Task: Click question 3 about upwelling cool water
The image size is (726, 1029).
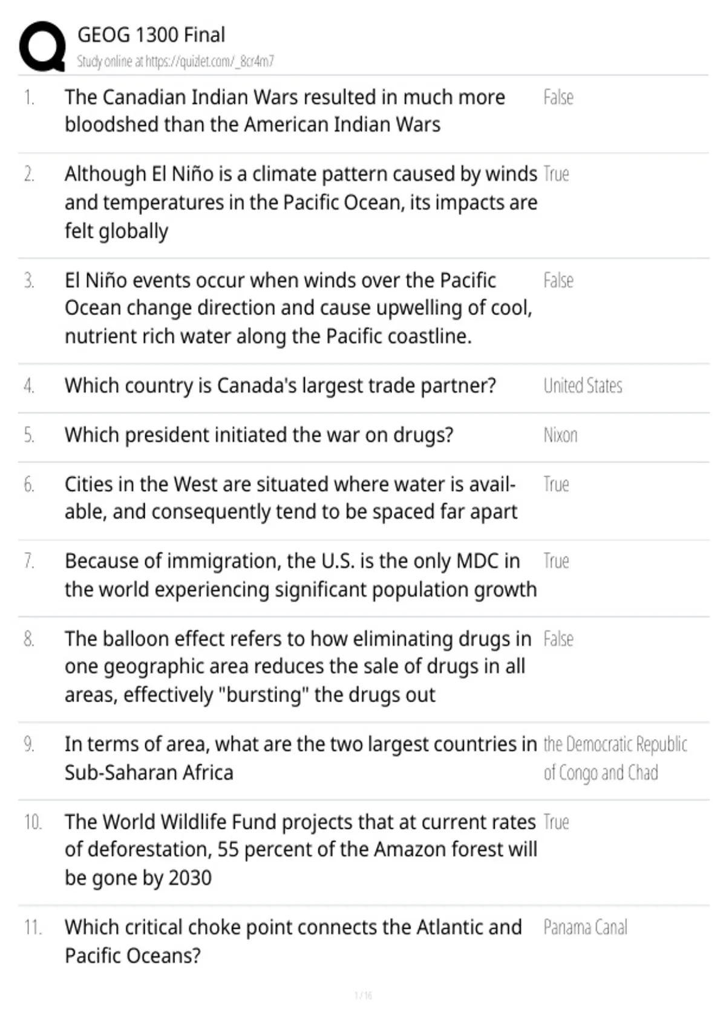Action: click(298, 308)
